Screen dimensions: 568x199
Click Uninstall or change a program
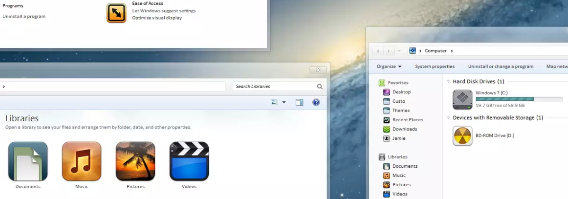coord(501,66)
